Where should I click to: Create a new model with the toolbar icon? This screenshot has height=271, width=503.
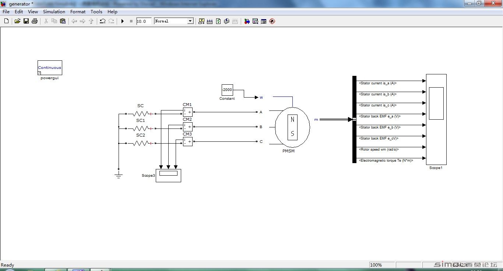[x=6, y=21]
